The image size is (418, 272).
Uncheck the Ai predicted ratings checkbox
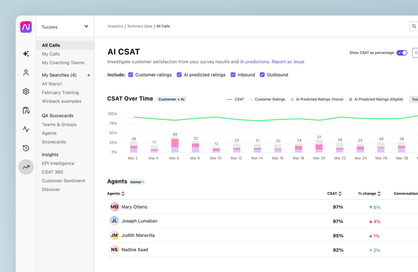coord(179,75)
